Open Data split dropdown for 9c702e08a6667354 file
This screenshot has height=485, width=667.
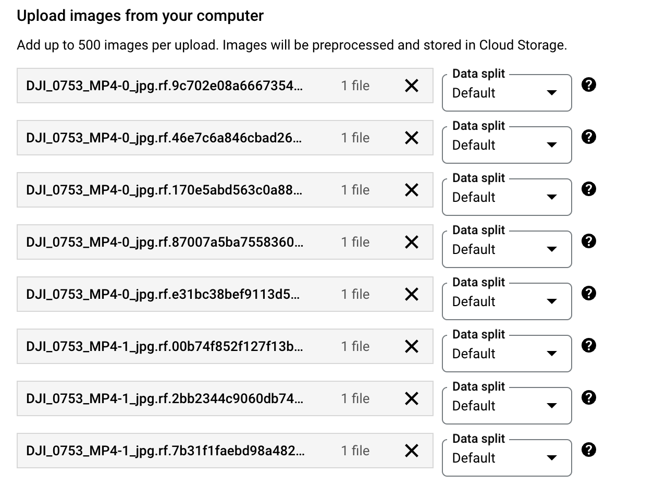pos(507,93)
